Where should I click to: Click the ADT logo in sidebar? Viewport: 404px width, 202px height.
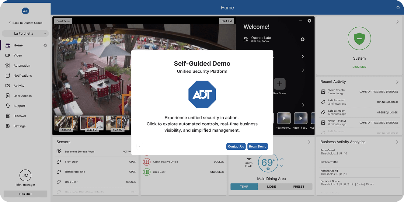26,11
